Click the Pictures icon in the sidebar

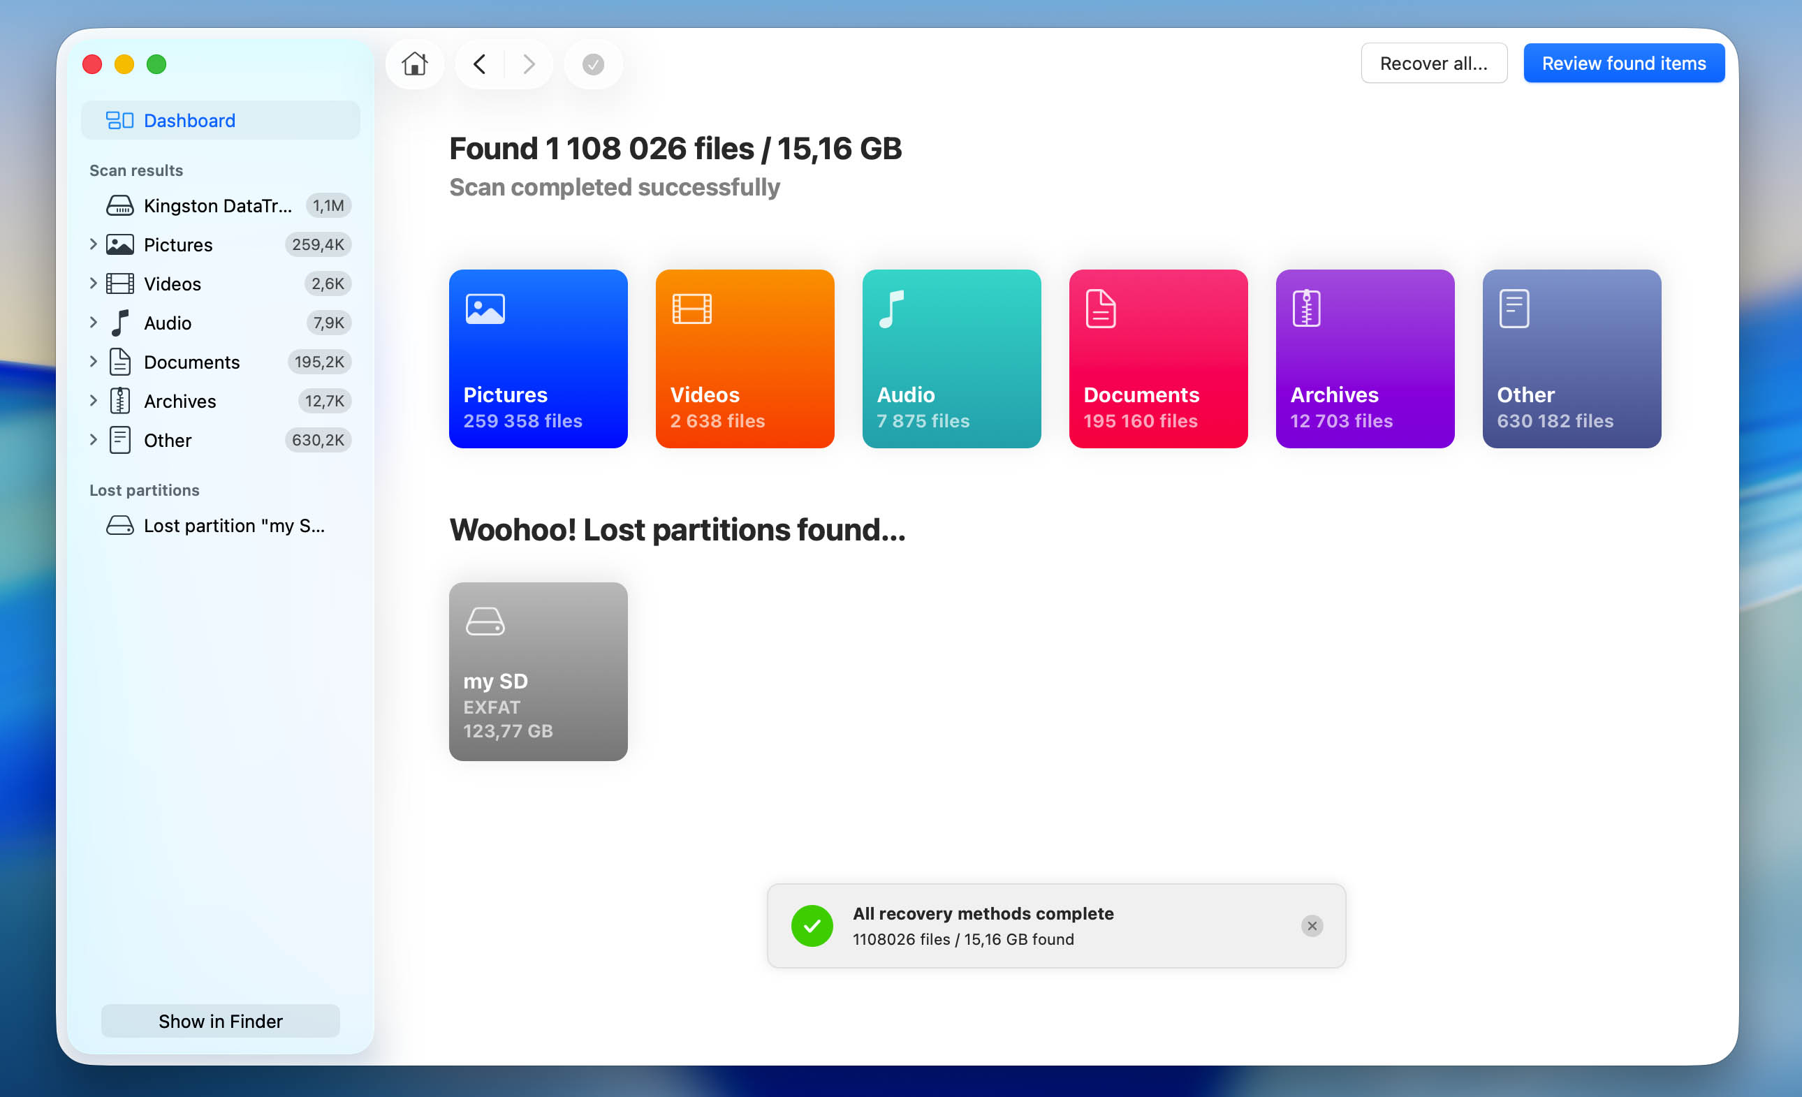120,244
